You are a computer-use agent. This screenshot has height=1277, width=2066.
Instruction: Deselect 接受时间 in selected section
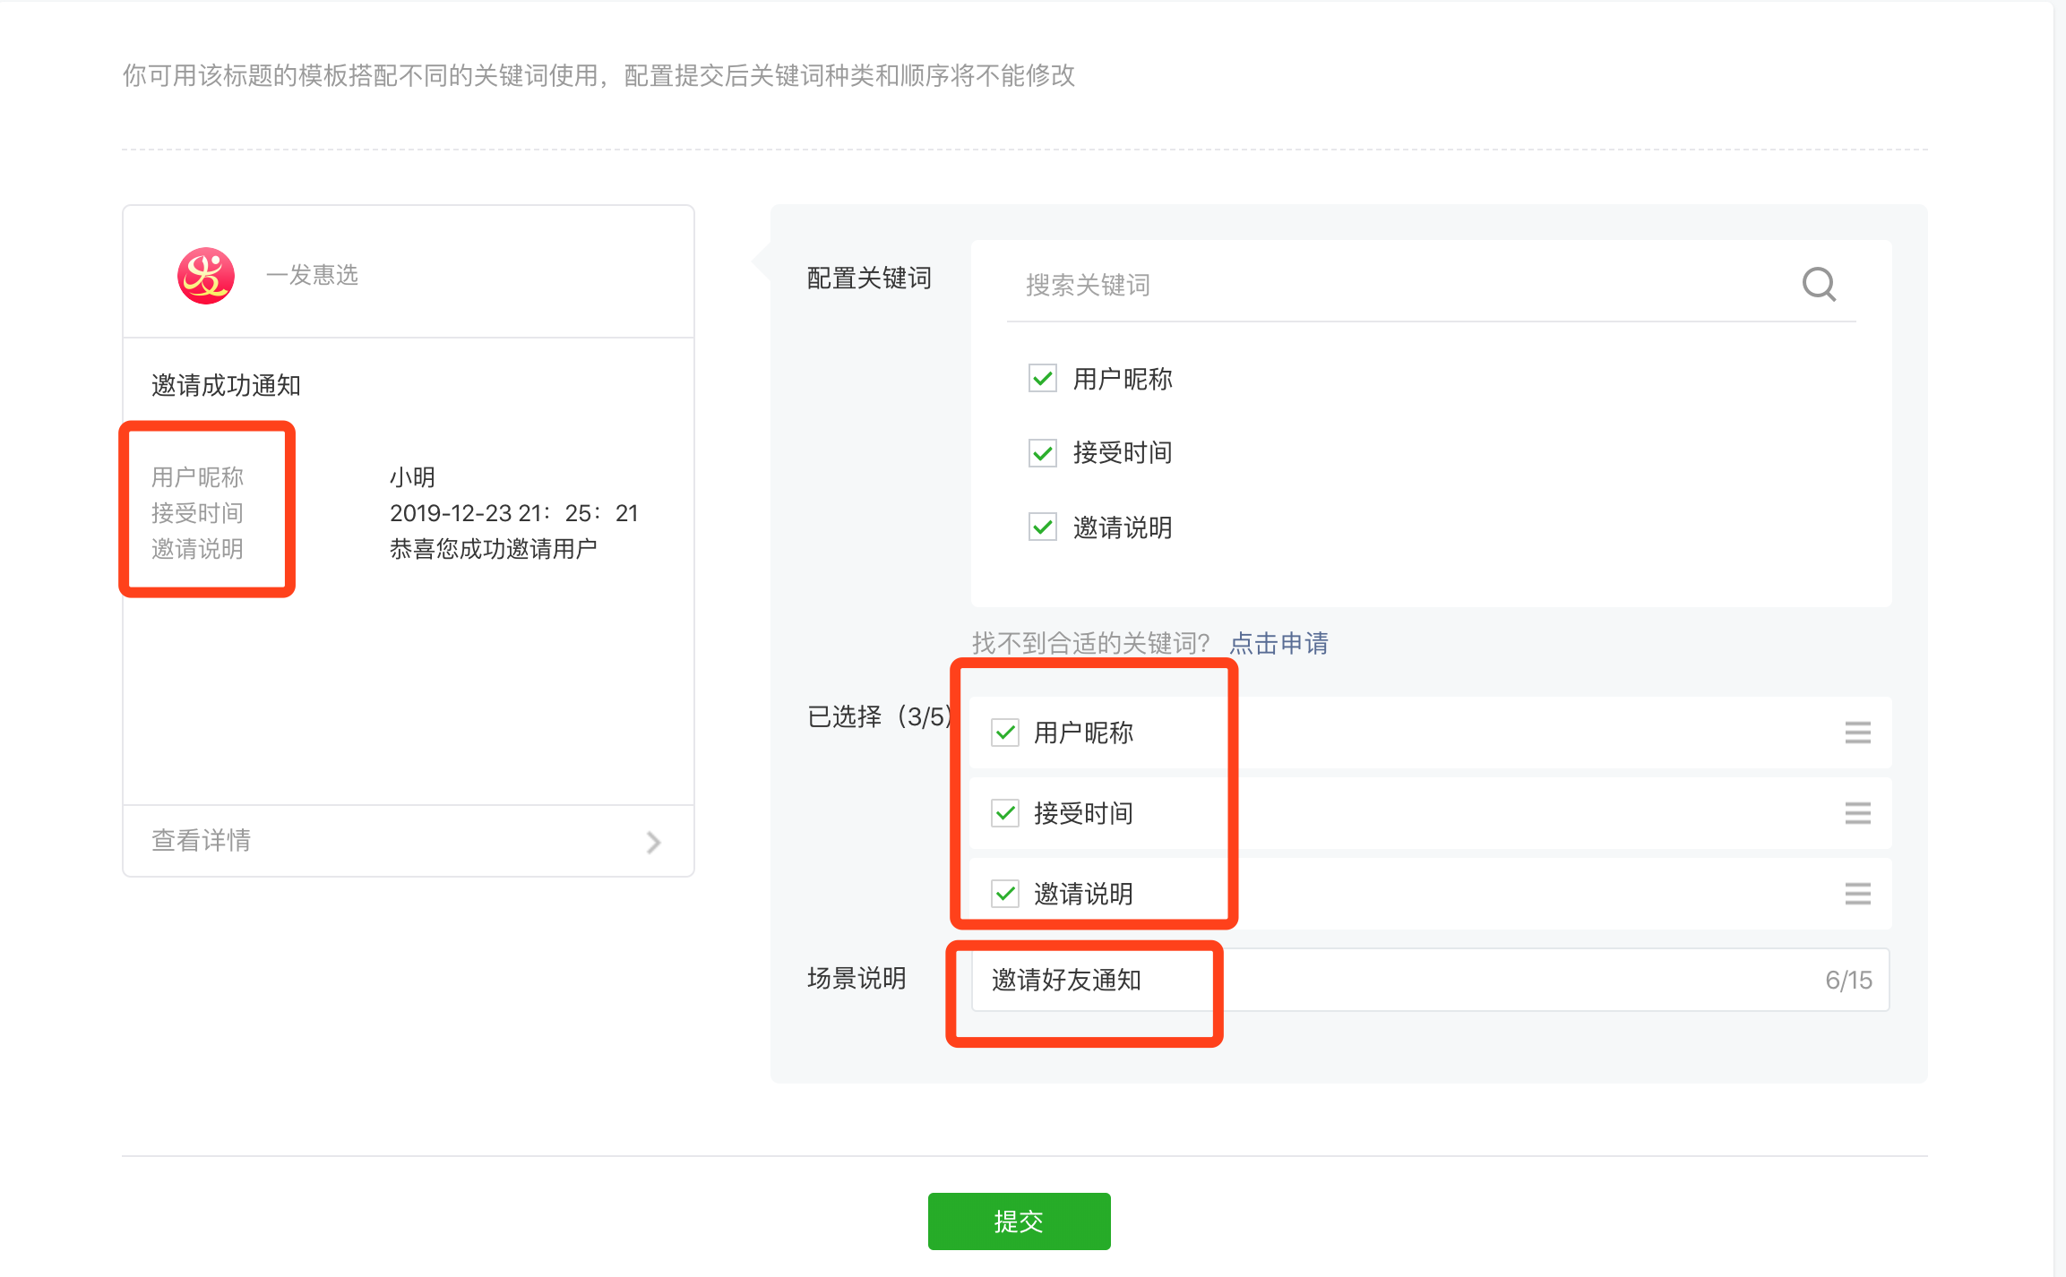pyautogui.click(x=1005, y=813)
